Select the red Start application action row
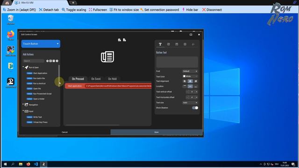 (108, 86)
